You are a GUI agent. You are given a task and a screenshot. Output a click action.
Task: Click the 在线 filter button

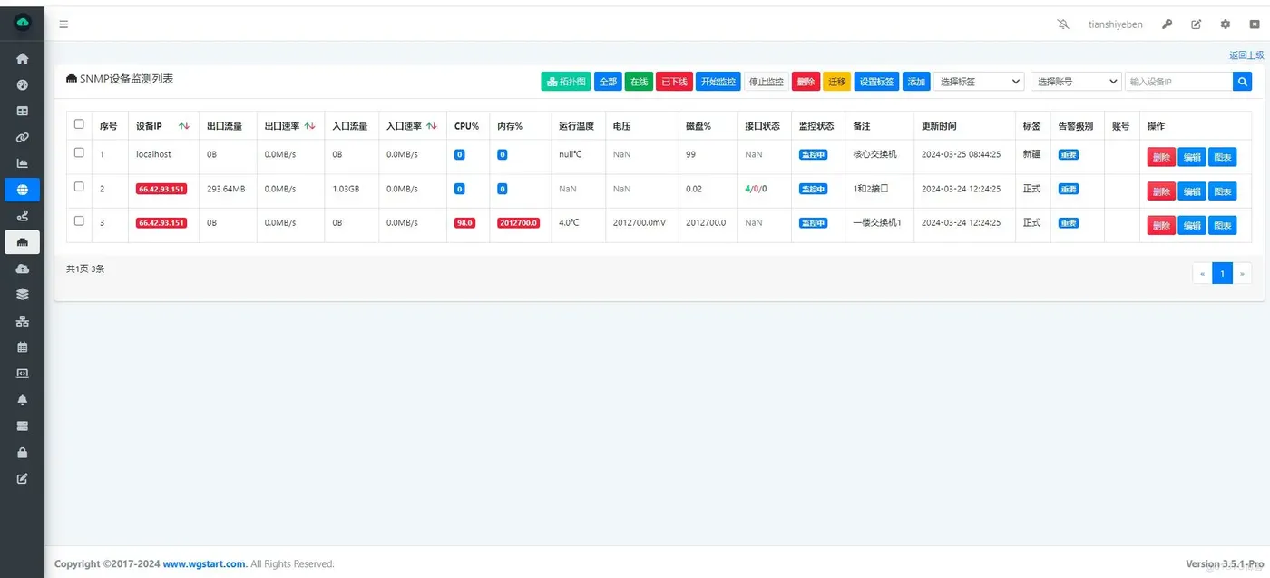[x=640, y=82]
